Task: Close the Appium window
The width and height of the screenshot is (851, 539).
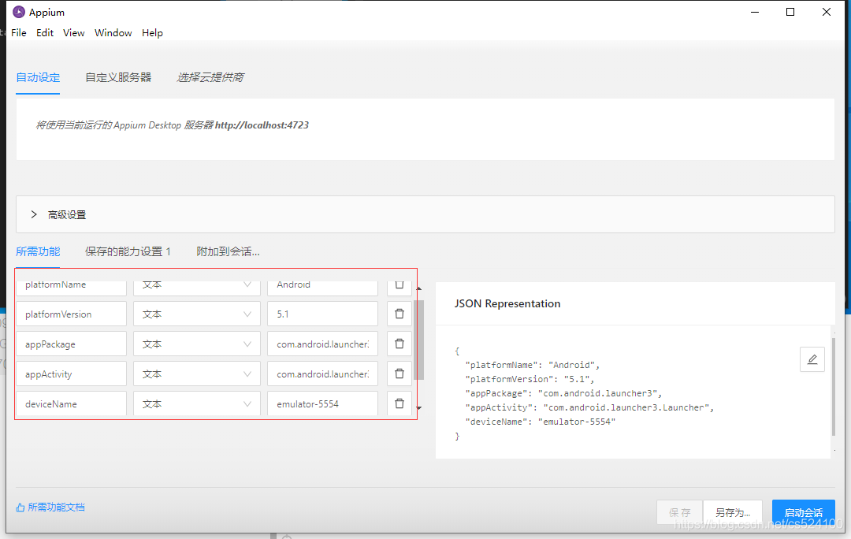Action: (x=826, y=12)
